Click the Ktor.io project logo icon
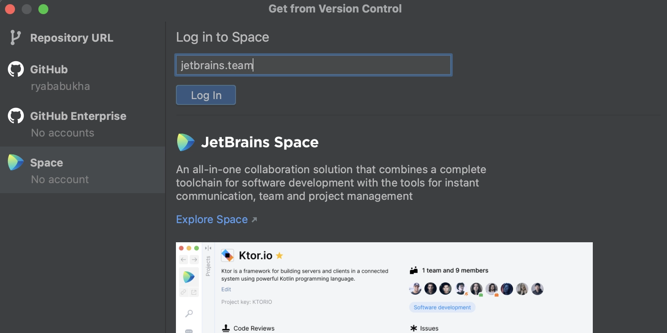667x333 pixels. coord(227,255)
